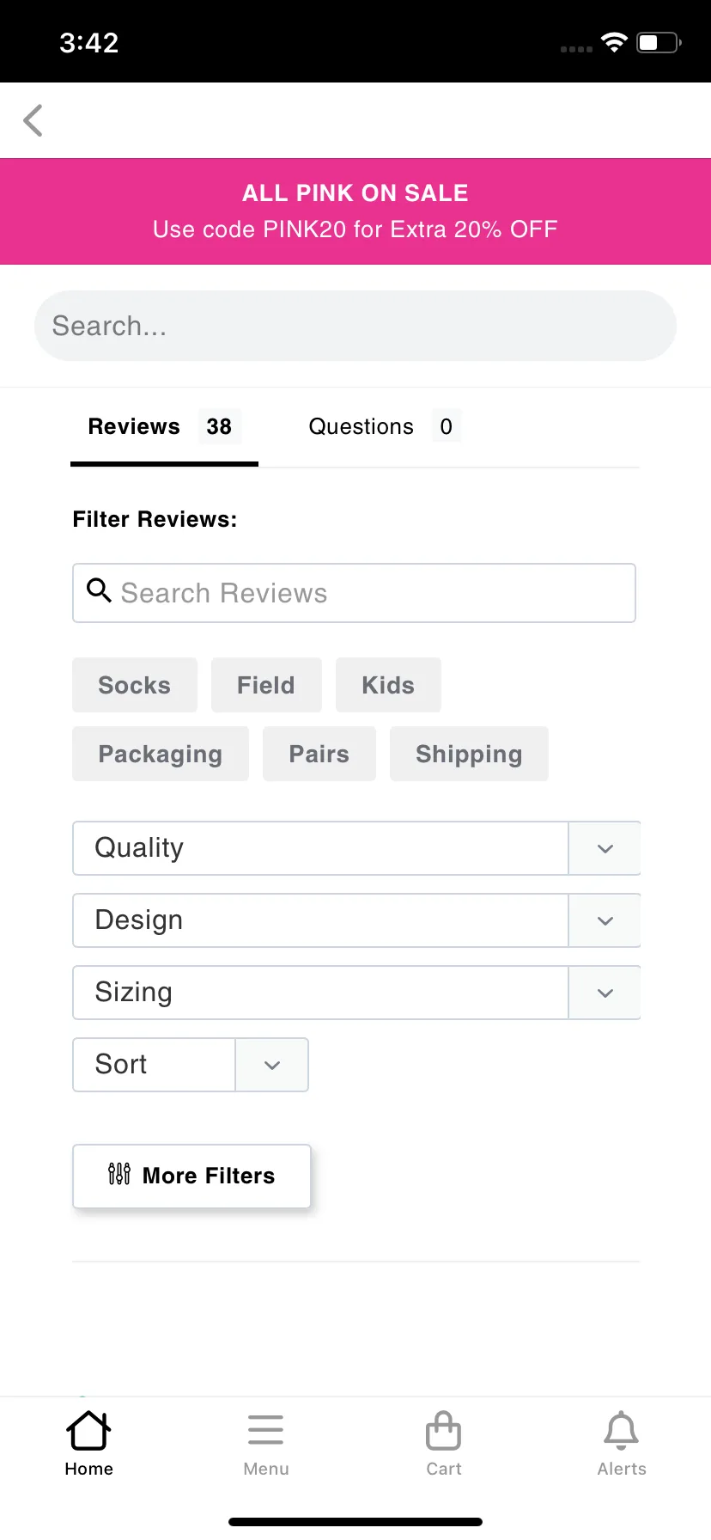Image resolution: width=711 pixels, height=1540 pixels.
Task: Click the magnifier icon in Search Reviews
Action: [100, 590]
